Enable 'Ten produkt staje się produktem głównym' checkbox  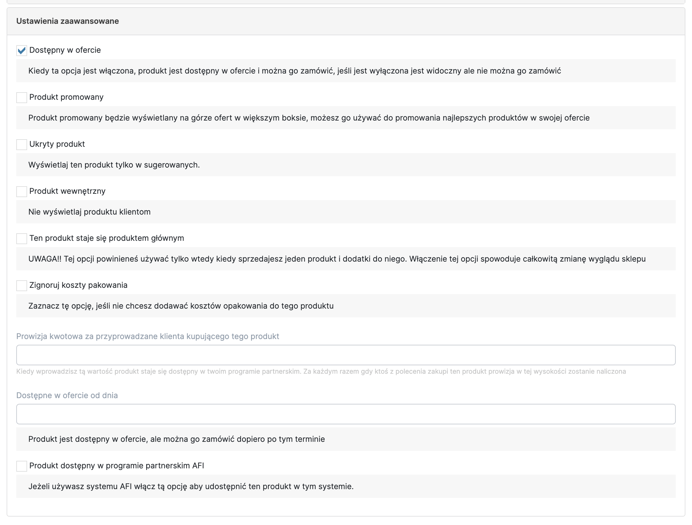click(x=22, y=238)
